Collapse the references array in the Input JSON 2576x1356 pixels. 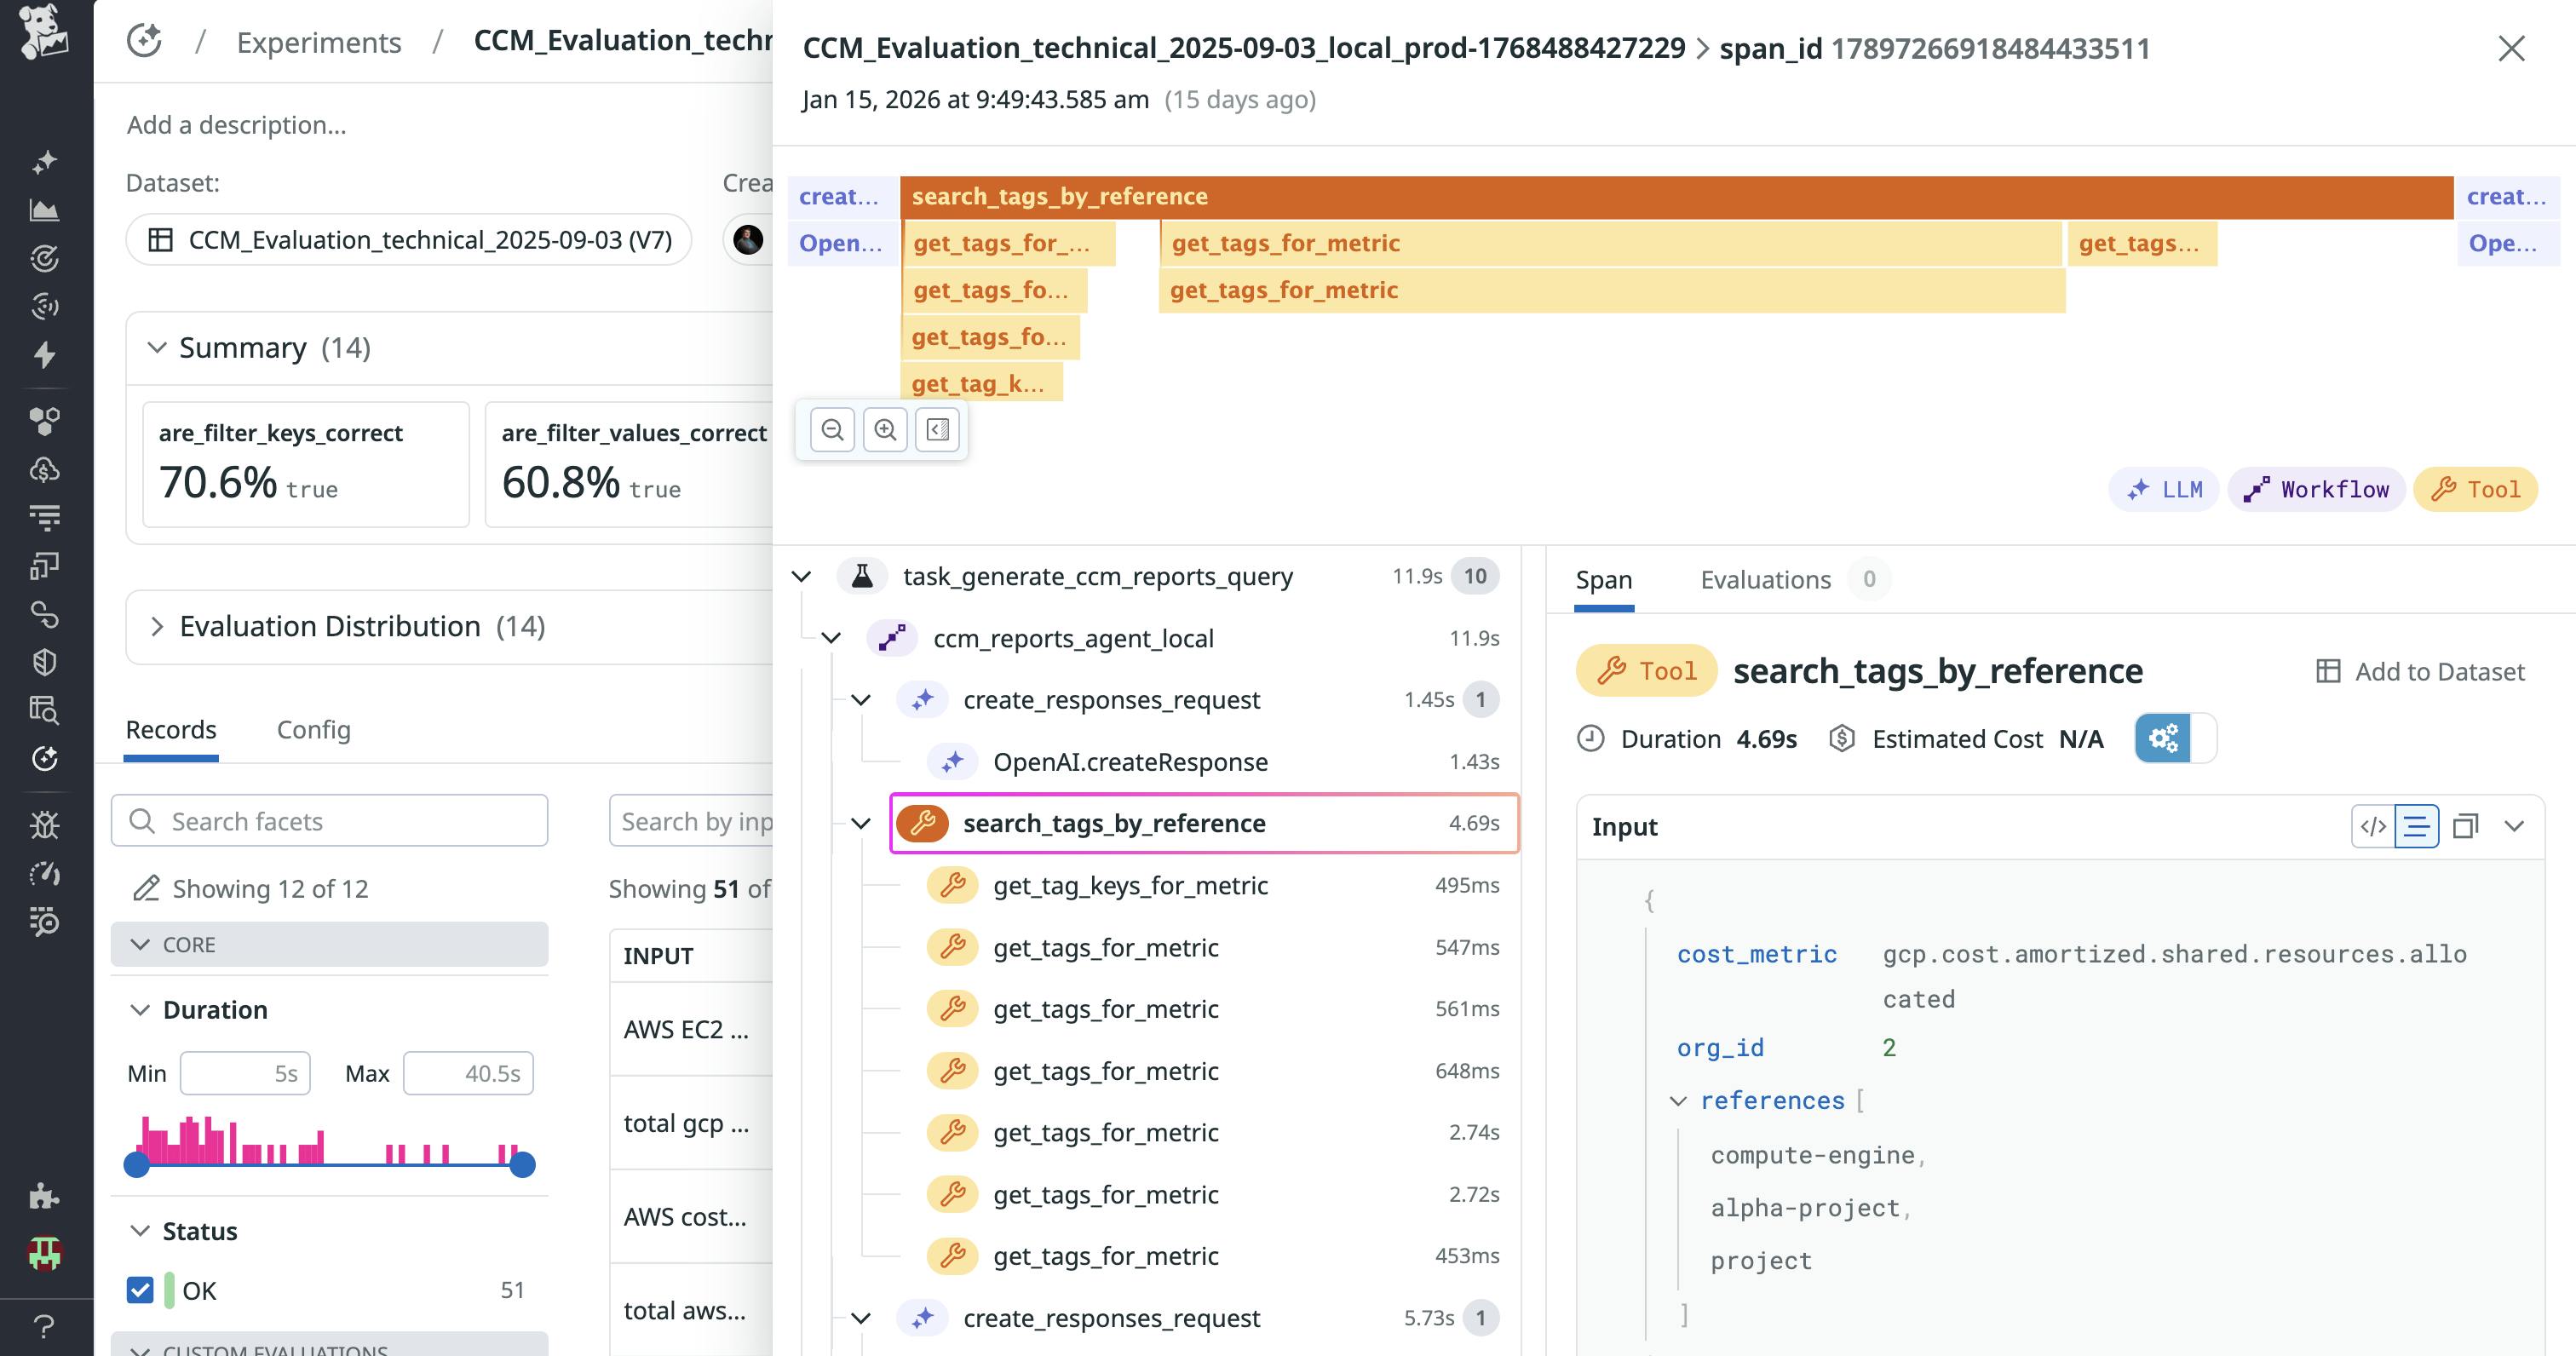coord(1678,1100)
